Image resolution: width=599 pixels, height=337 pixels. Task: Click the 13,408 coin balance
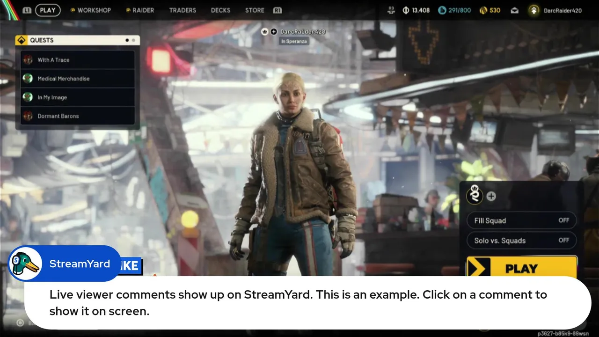(x=421, y=10)
